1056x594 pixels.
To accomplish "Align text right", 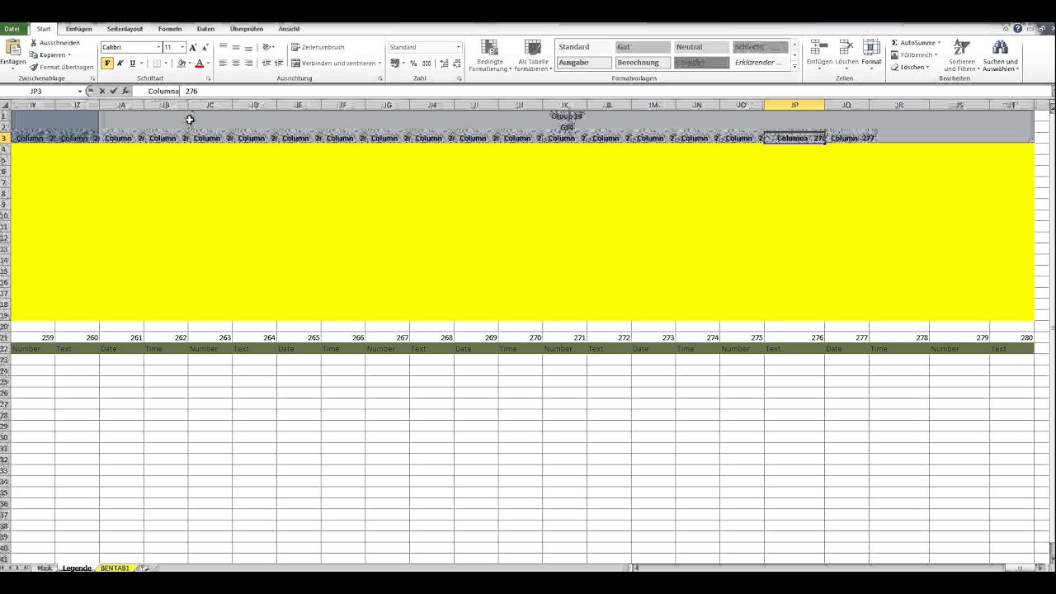I will pos(248,63).
